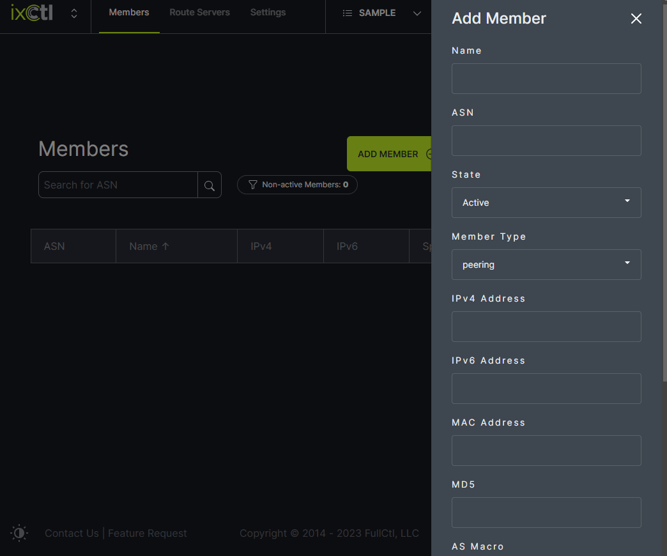Open the Contact Us link
Image resolution: width=667 pixels, height=556 pixels.
(72, 533)
